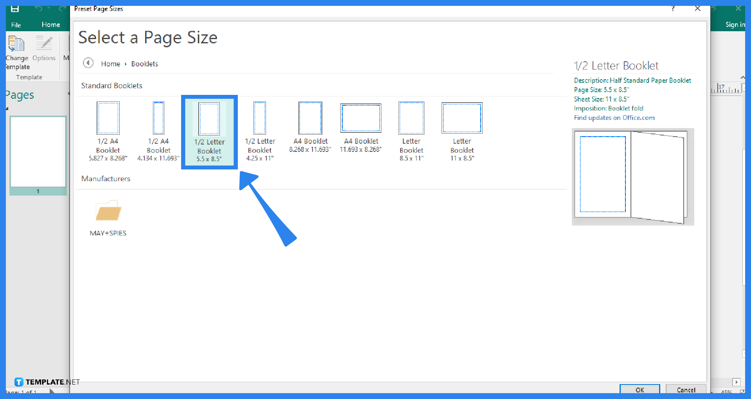Click Booklets in the breadcrumb path
Screen dimensions: 751x399
[144, 64]
